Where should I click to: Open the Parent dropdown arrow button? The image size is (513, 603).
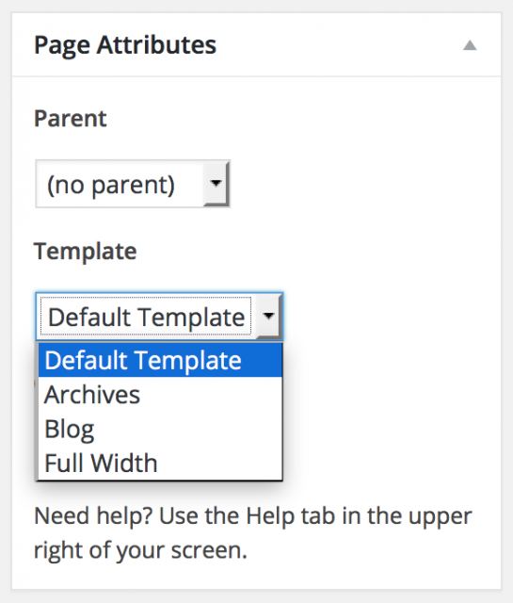(x=216, y=184)
